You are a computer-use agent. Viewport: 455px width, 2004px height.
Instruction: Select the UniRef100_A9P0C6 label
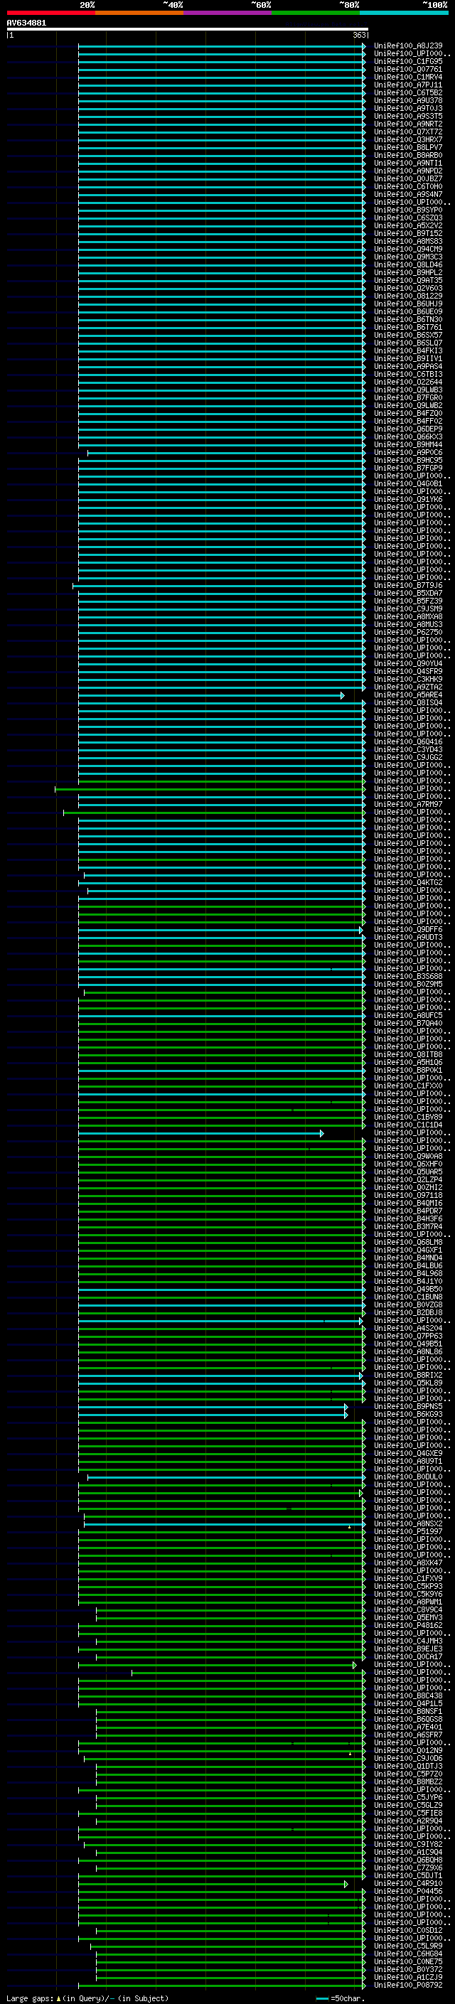(x=407, y=452)
